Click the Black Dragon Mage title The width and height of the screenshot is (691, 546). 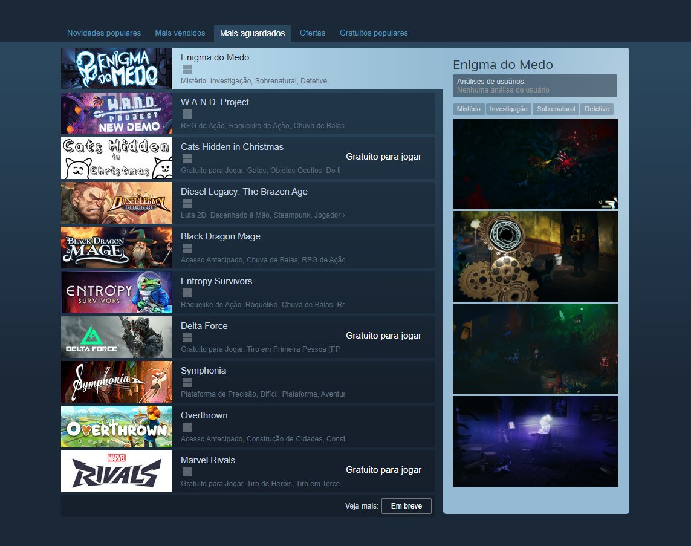pos(220,236)
